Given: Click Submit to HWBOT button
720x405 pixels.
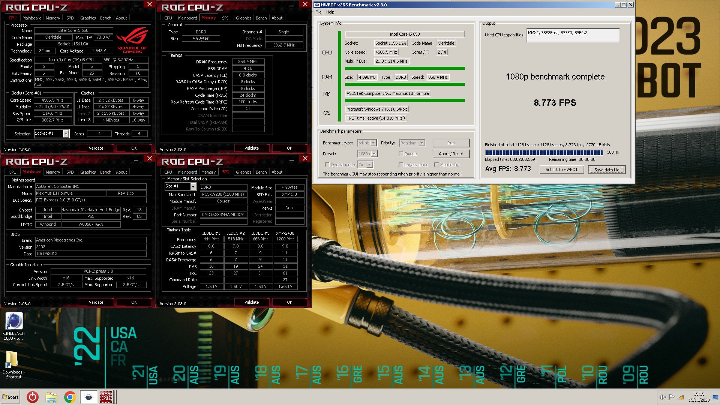Looking at the screenshot, I should click(x=561, y=169).
